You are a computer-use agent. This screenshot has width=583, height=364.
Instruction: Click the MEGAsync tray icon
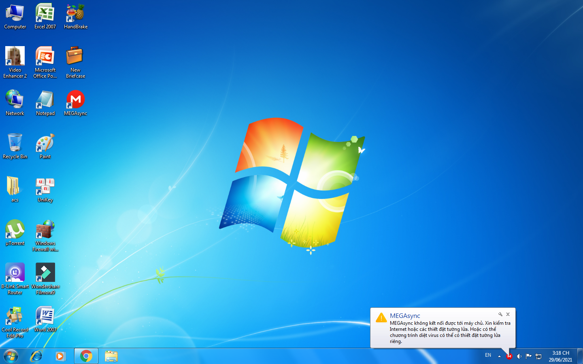tap(509, 356)
